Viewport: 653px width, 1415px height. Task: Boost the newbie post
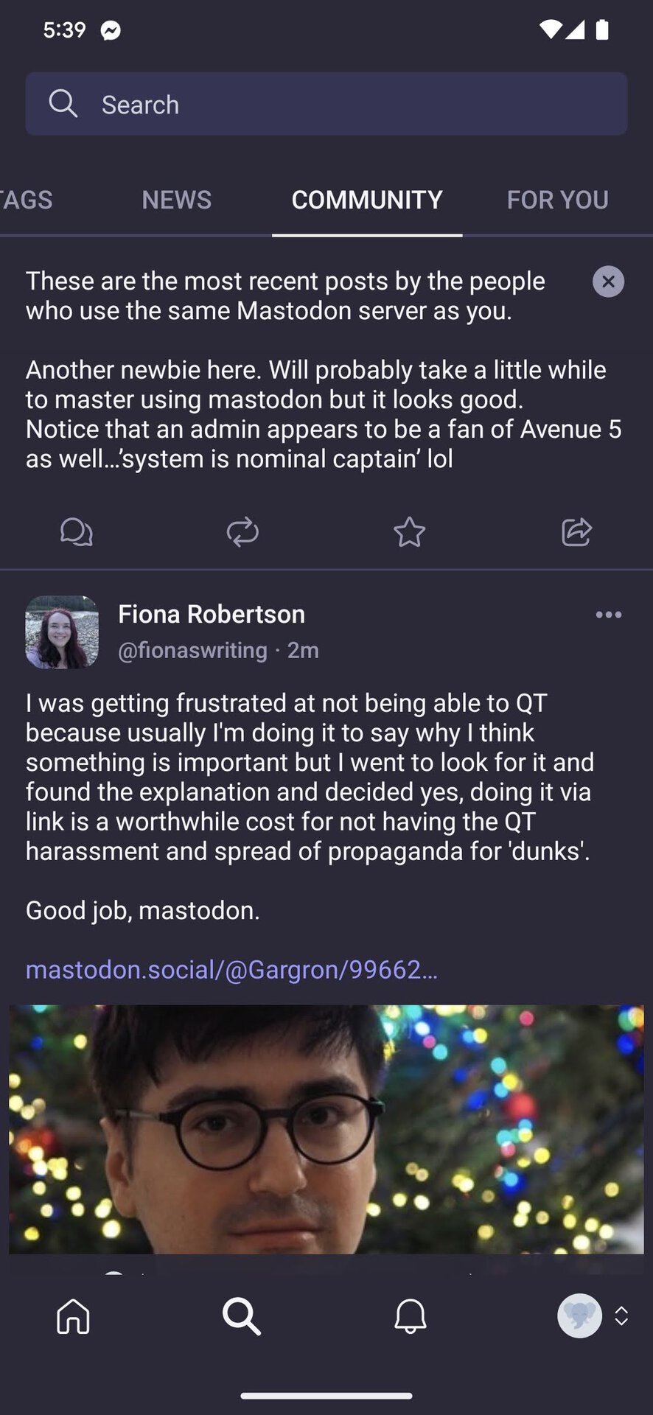[242, 531]
